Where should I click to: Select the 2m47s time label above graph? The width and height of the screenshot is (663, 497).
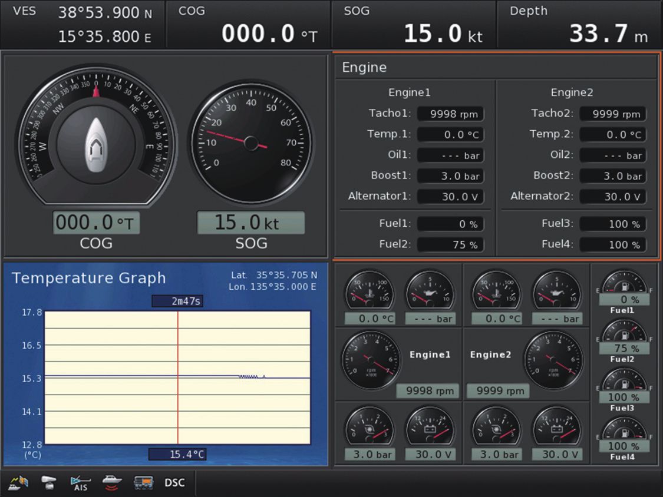(177, 301)
